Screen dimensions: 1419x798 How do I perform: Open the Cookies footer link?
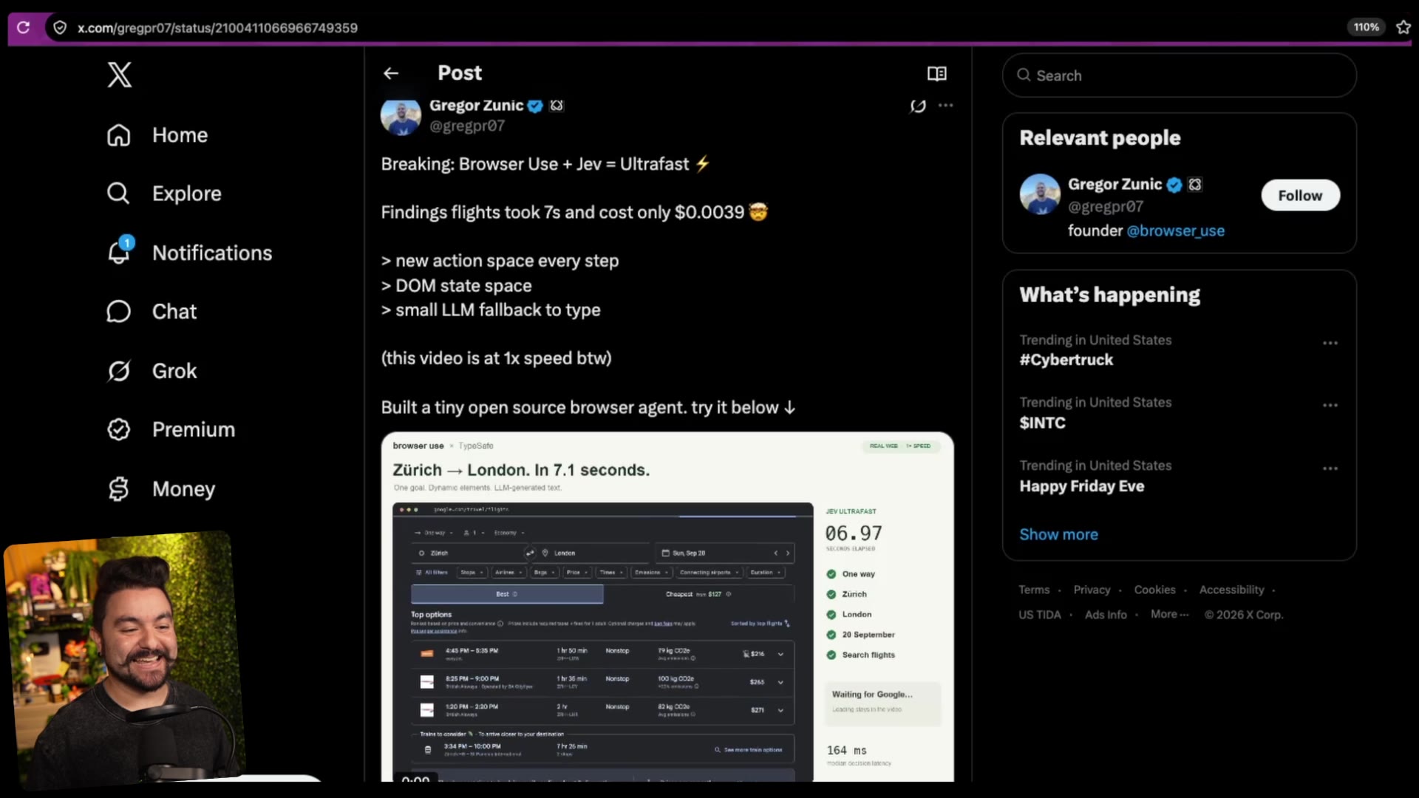(x=1154, y=590)
